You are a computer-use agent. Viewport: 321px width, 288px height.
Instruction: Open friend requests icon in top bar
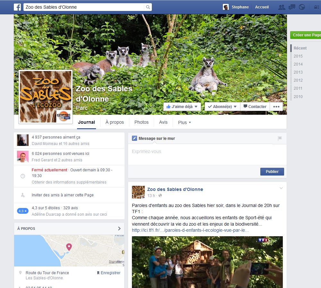282,7
